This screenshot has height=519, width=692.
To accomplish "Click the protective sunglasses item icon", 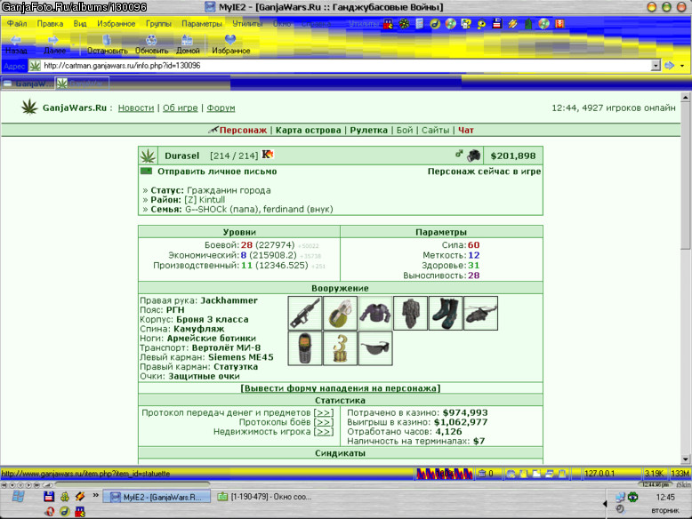I will (375, 348).
